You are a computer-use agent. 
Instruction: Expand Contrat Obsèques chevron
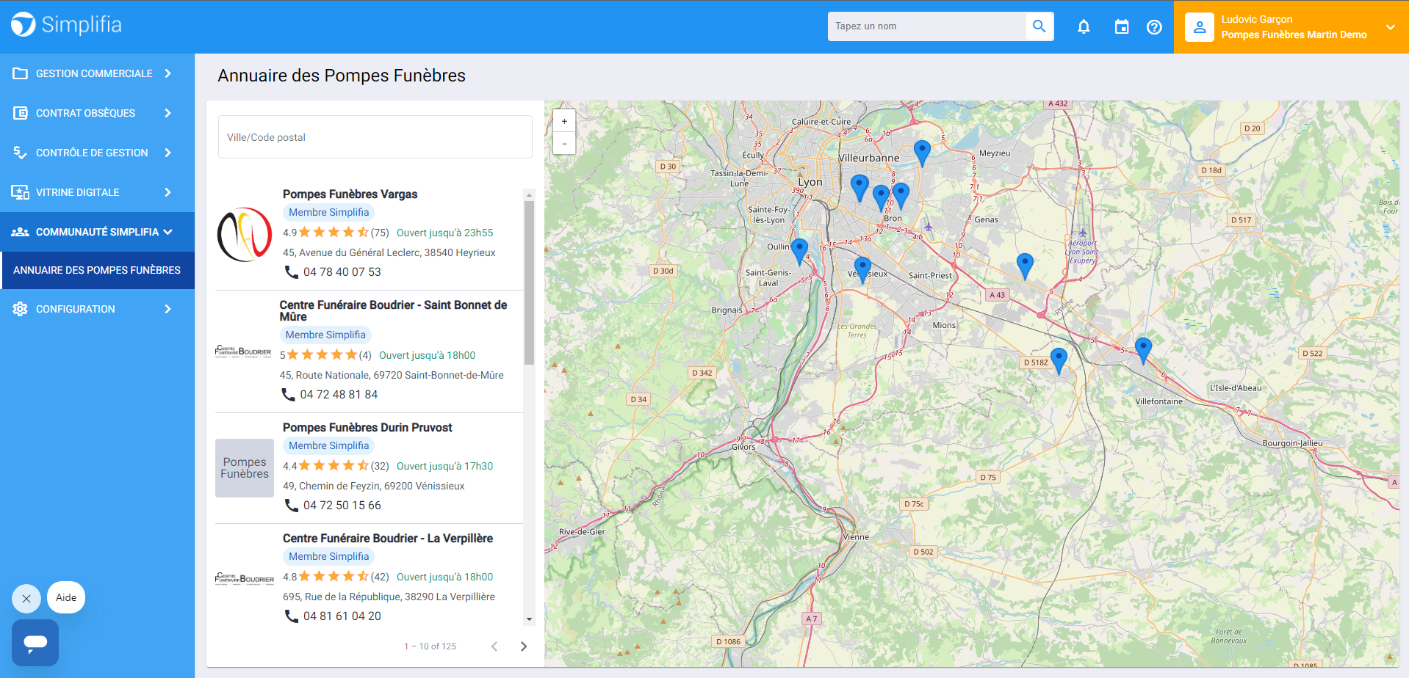pos(167,113)
